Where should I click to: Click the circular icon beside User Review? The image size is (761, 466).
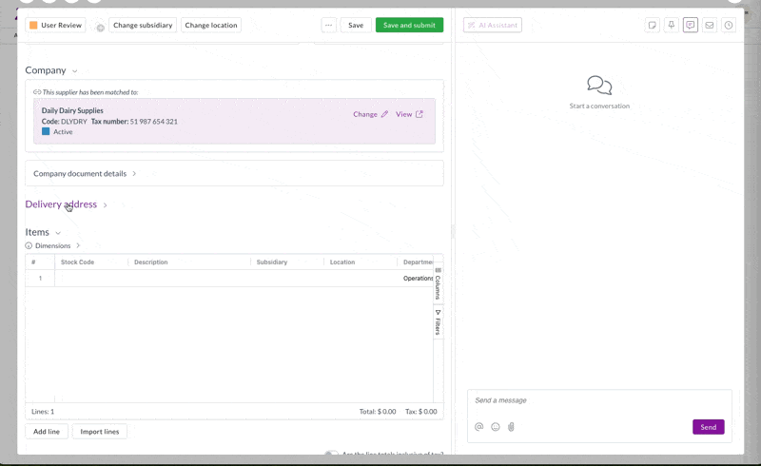[100, 28]
